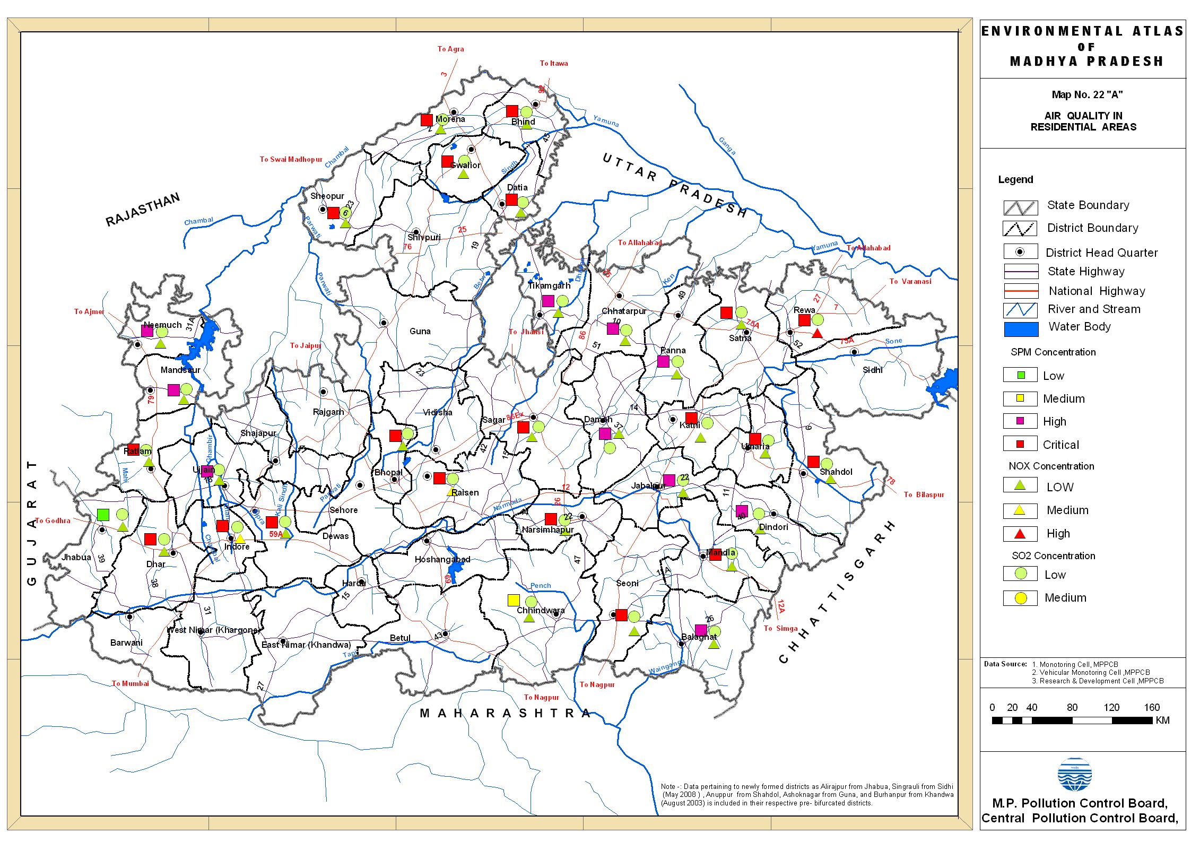Click the 'To Bilaspur' route label
Screen dimensions: 1191x842
point(924,494)
